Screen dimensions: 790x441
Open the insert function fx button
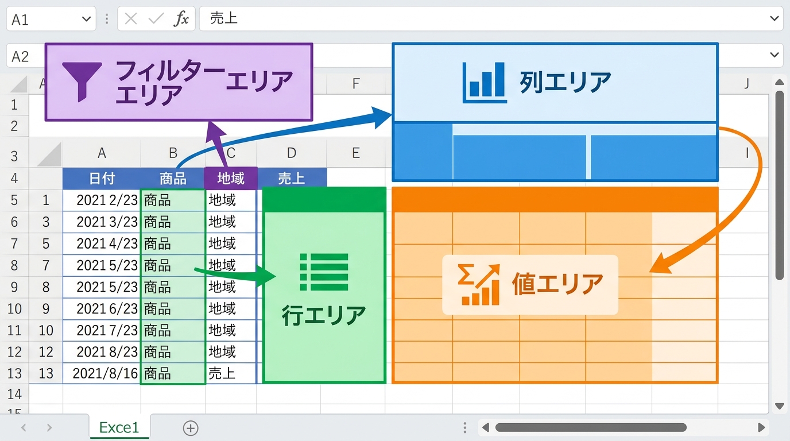pos(181,19)
